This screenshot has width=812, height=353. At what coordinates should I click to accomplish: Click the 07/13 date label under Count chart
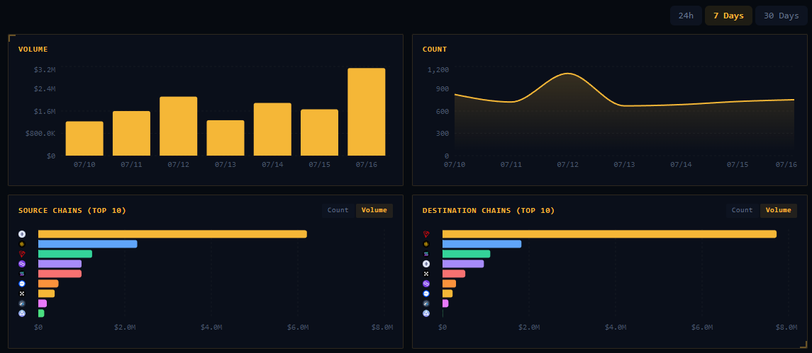624,164
